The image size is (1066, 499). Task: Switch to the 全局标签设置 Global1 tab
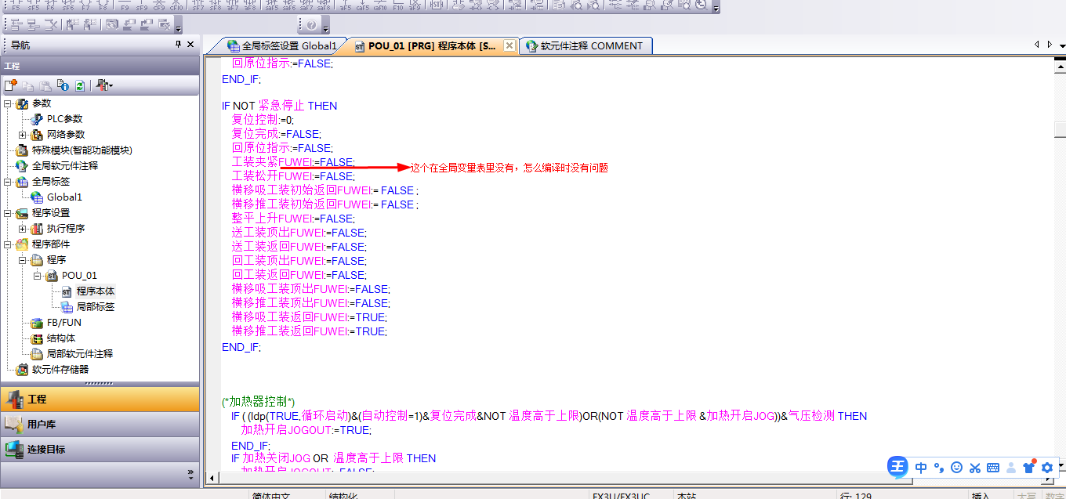pyautogui.click(x=281, y=46)
